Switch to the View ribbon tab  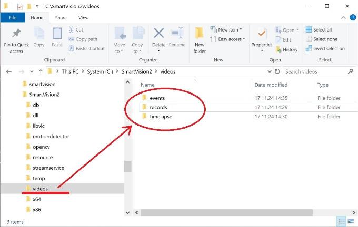click(83, 18)
